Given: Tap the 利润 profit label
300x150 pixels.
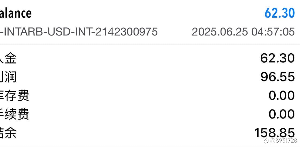Looking at the screenshot, I should 8,77.
